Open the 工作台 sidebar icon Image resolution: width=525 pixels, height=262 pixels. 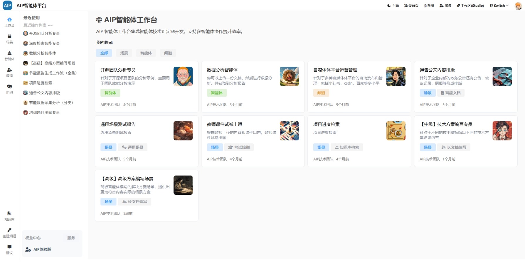pyautogui.click(x=9, y=22)
